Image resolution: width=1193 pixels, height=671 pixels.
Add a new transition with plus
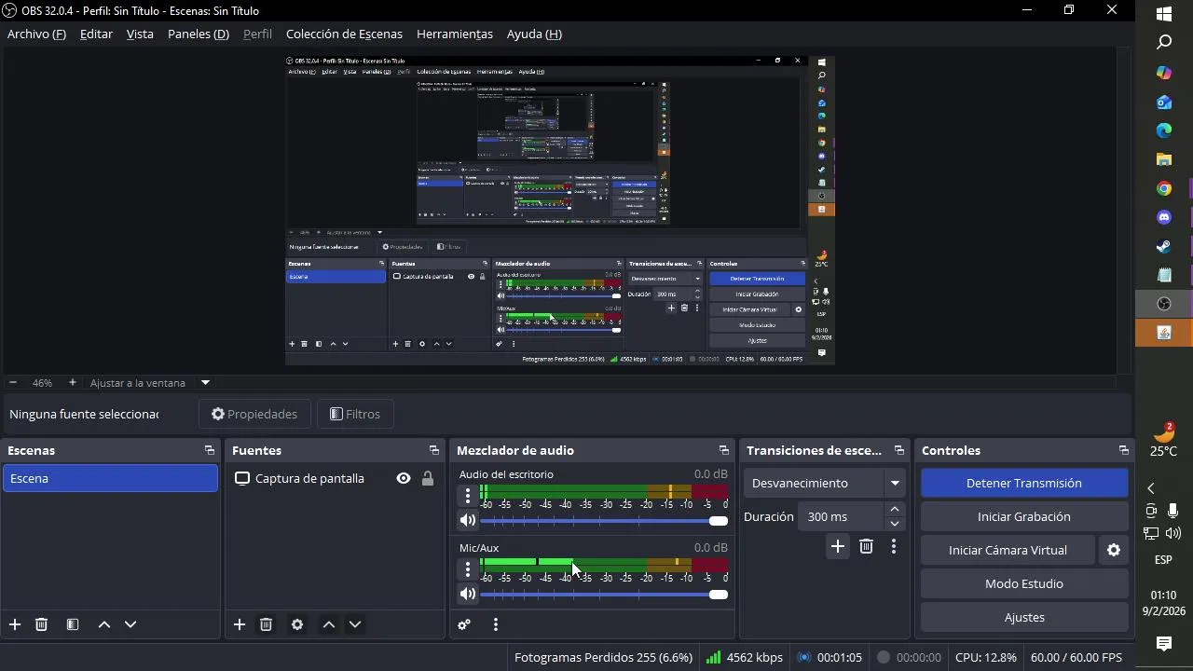click(x=838, y=546)
